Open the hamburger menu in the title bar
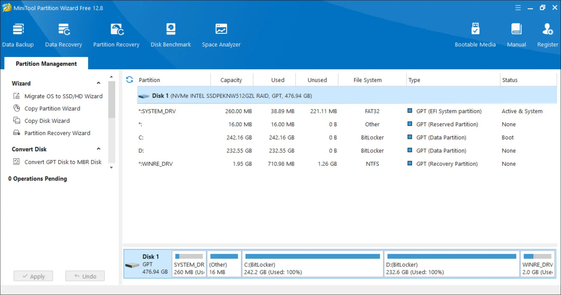 (518, 8)
